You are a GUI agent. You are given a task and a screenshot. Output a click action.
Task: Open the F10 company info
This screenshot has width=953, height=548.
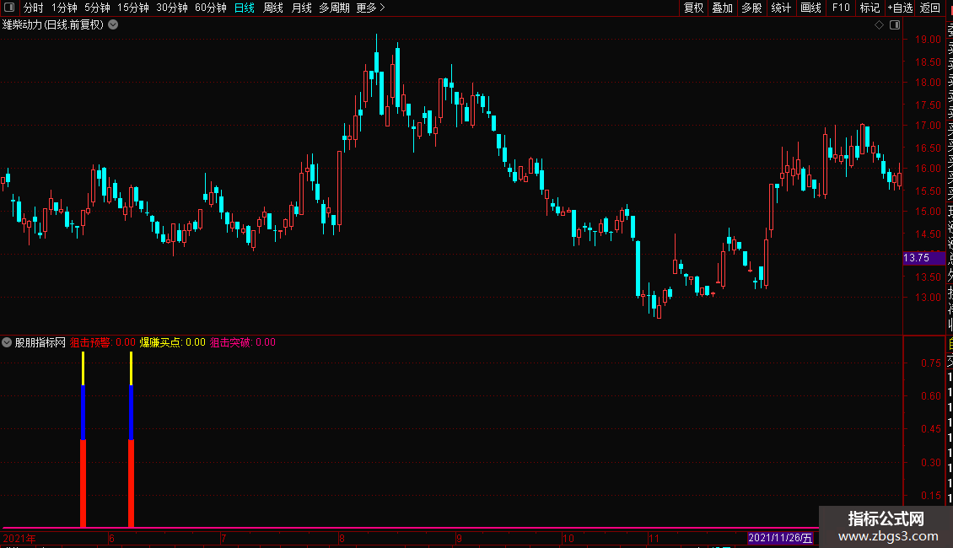point(841,8)
